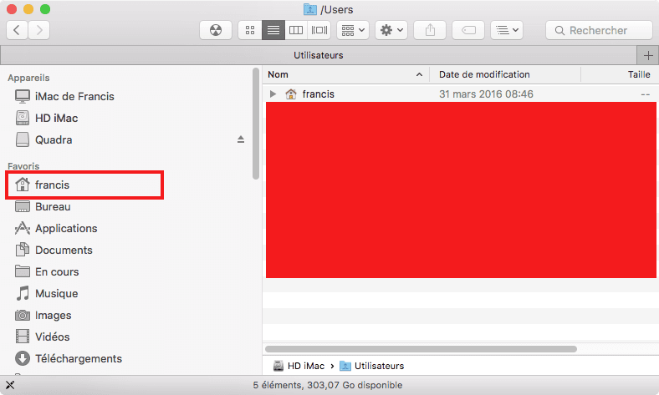Expand the francis folder disclosure triangle

point(273,94)
